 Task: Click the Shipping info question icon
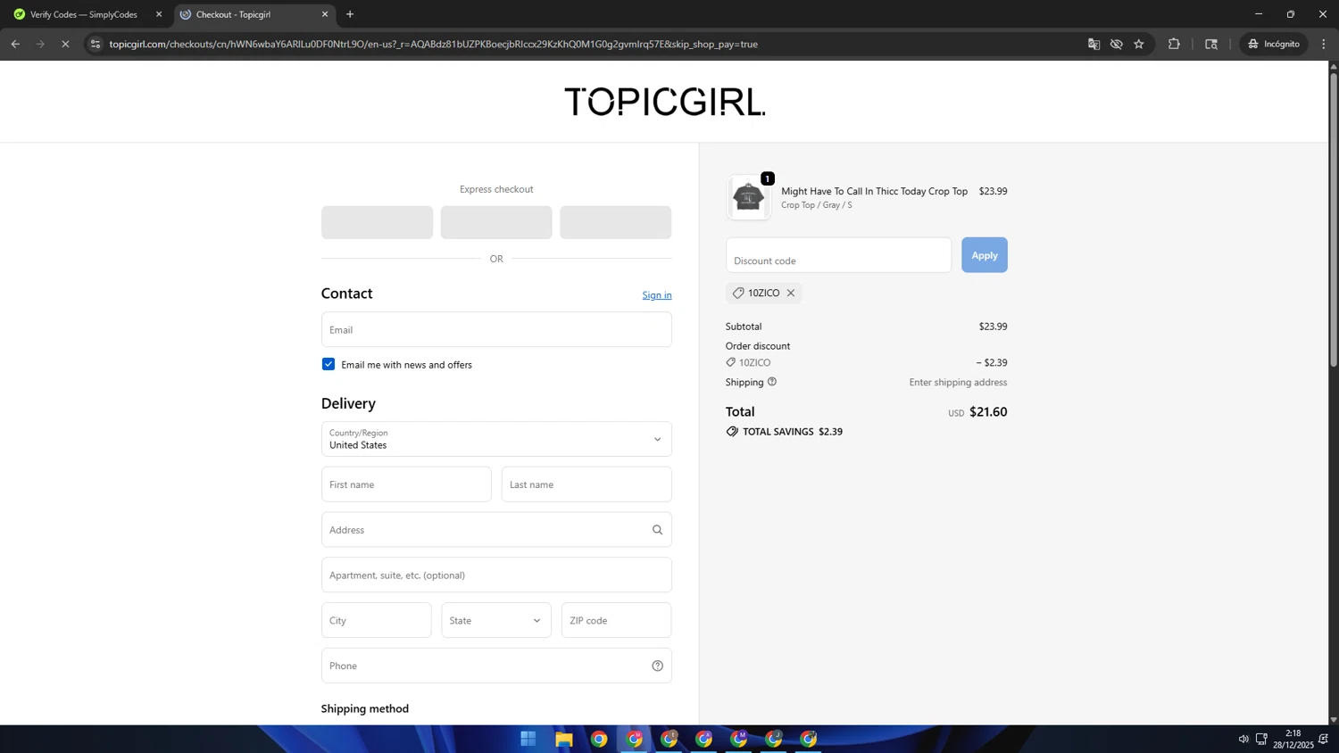tap(772, 382)
